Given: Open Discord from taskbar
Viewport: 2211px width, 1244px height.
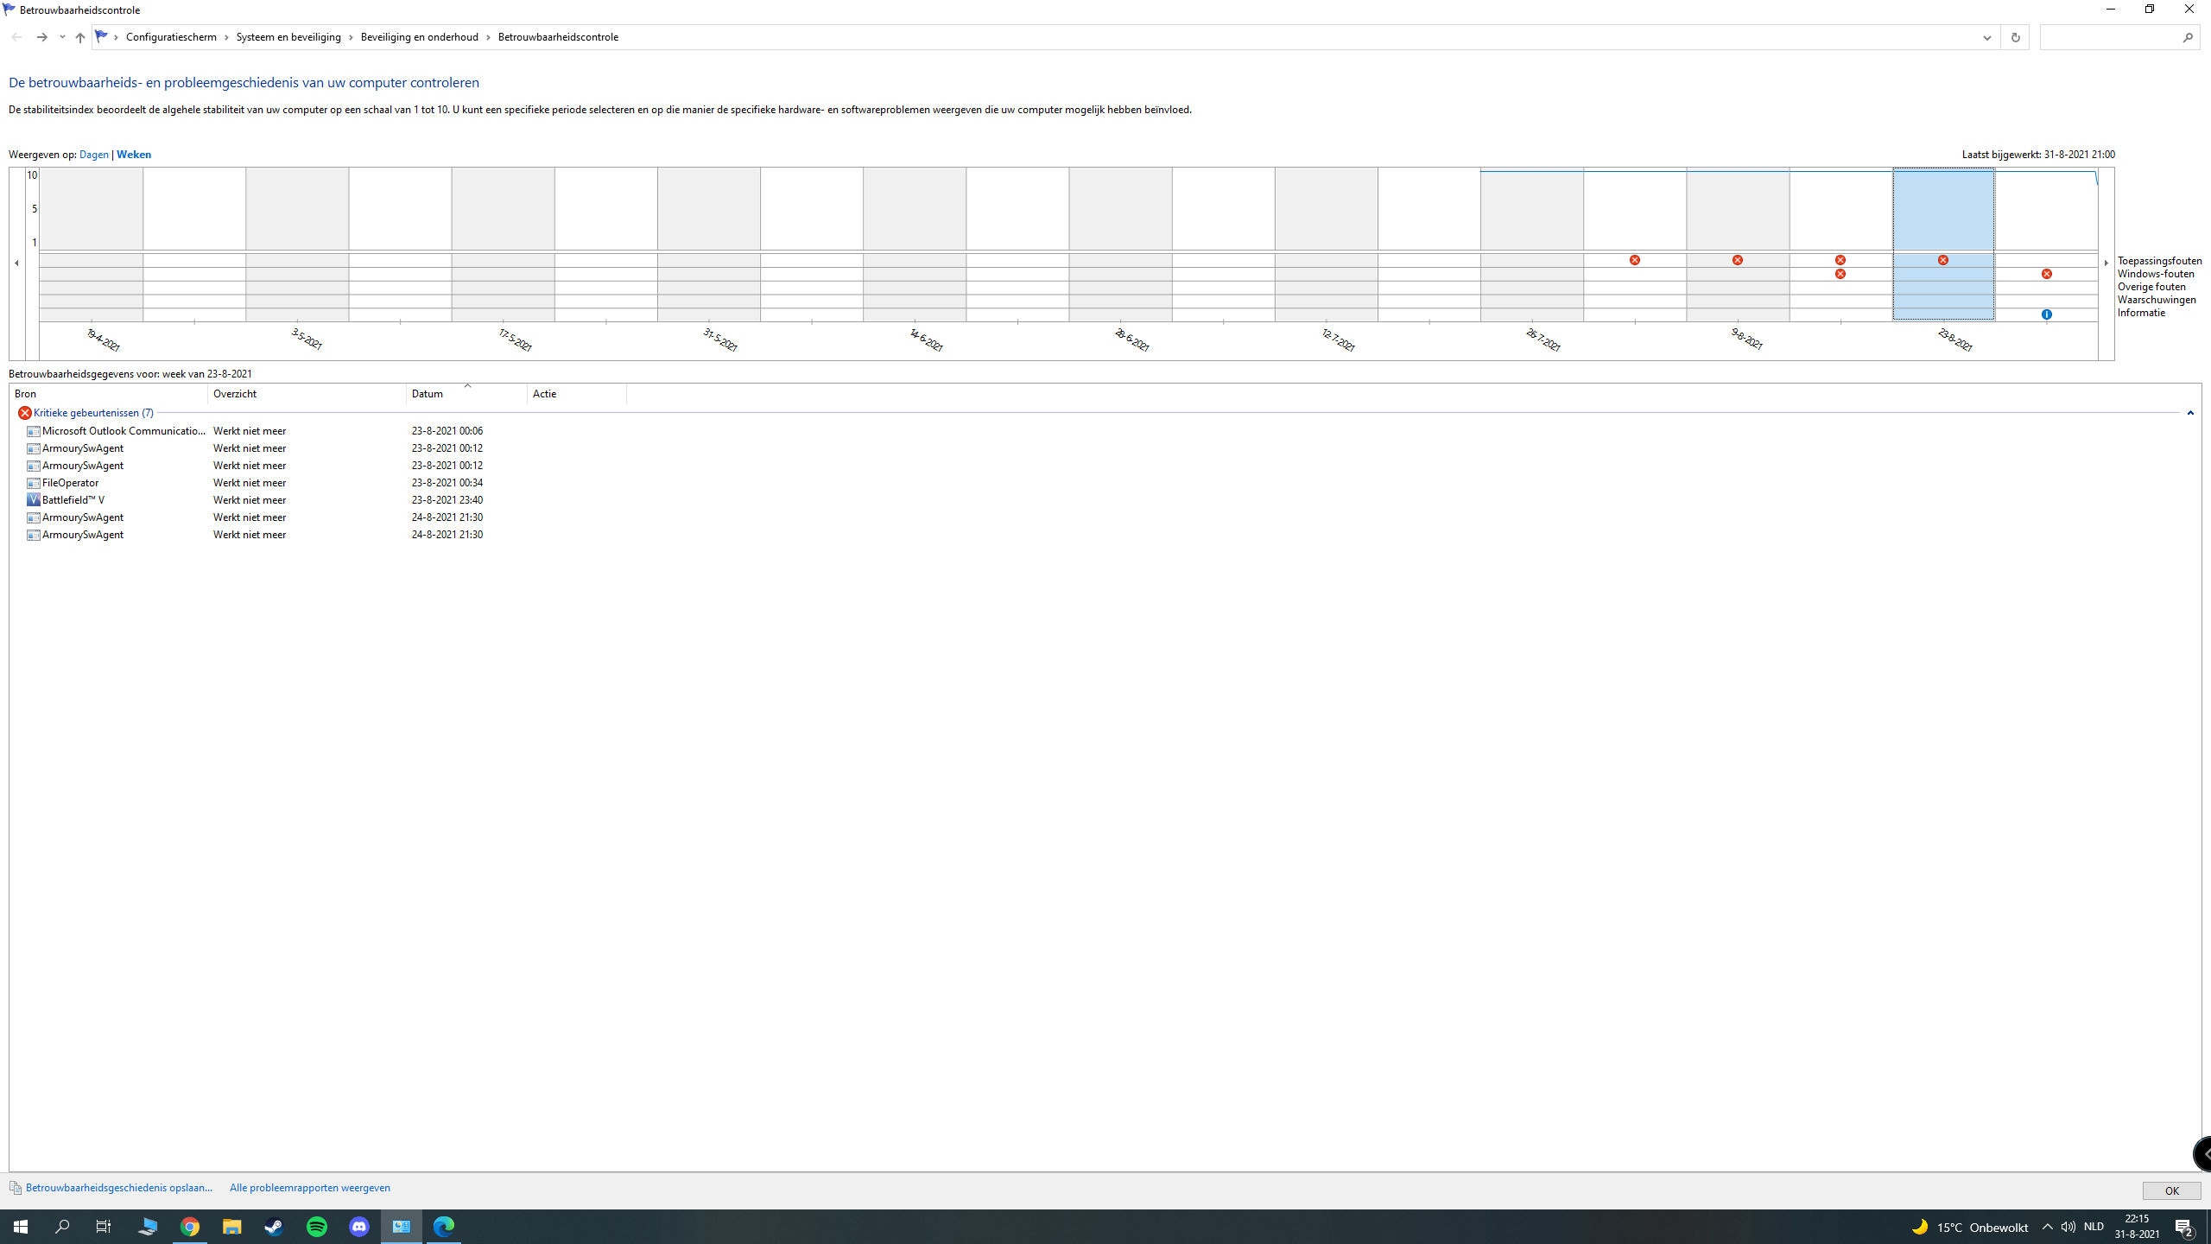Looking at the screenshot, I should (359, 1227).
